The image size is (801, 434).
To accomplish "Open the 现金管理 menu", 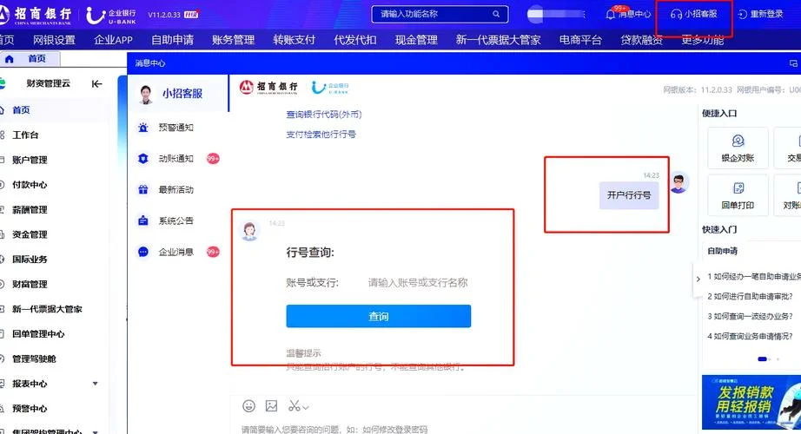I will (416, 40).
